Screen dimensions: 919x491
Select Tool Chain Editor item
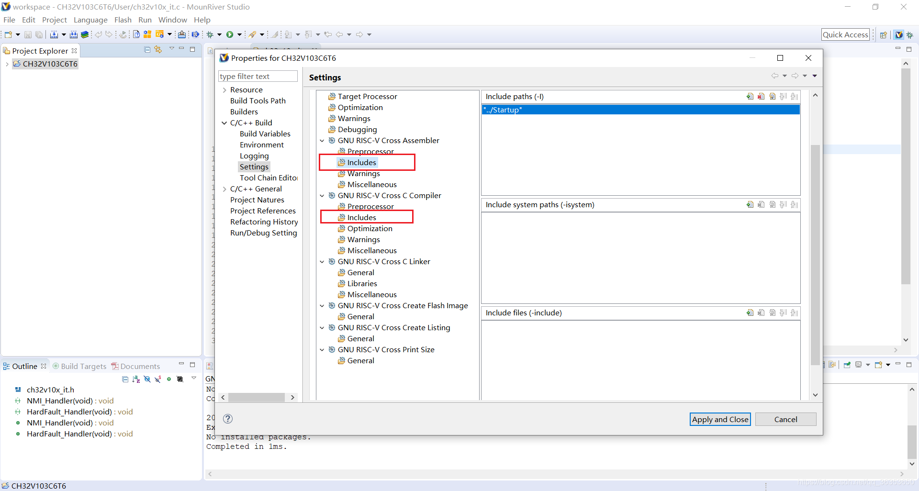269,178
